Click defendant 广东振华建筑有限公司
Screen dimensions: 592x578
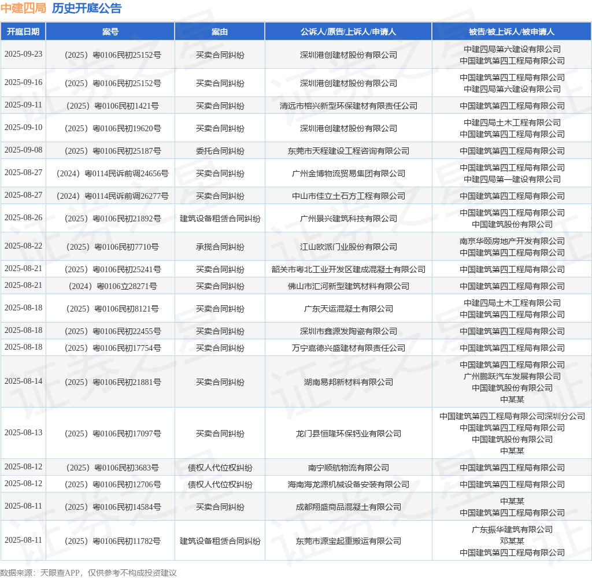tap(512, 529)
